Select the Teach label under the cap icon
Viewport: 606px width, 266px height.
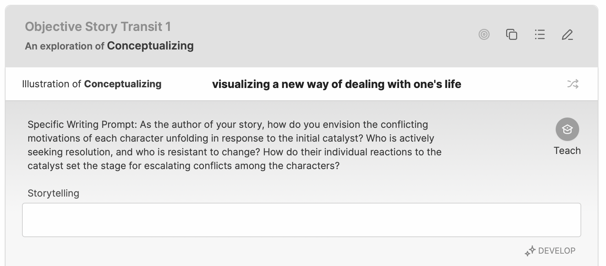[x=567, y=151]
